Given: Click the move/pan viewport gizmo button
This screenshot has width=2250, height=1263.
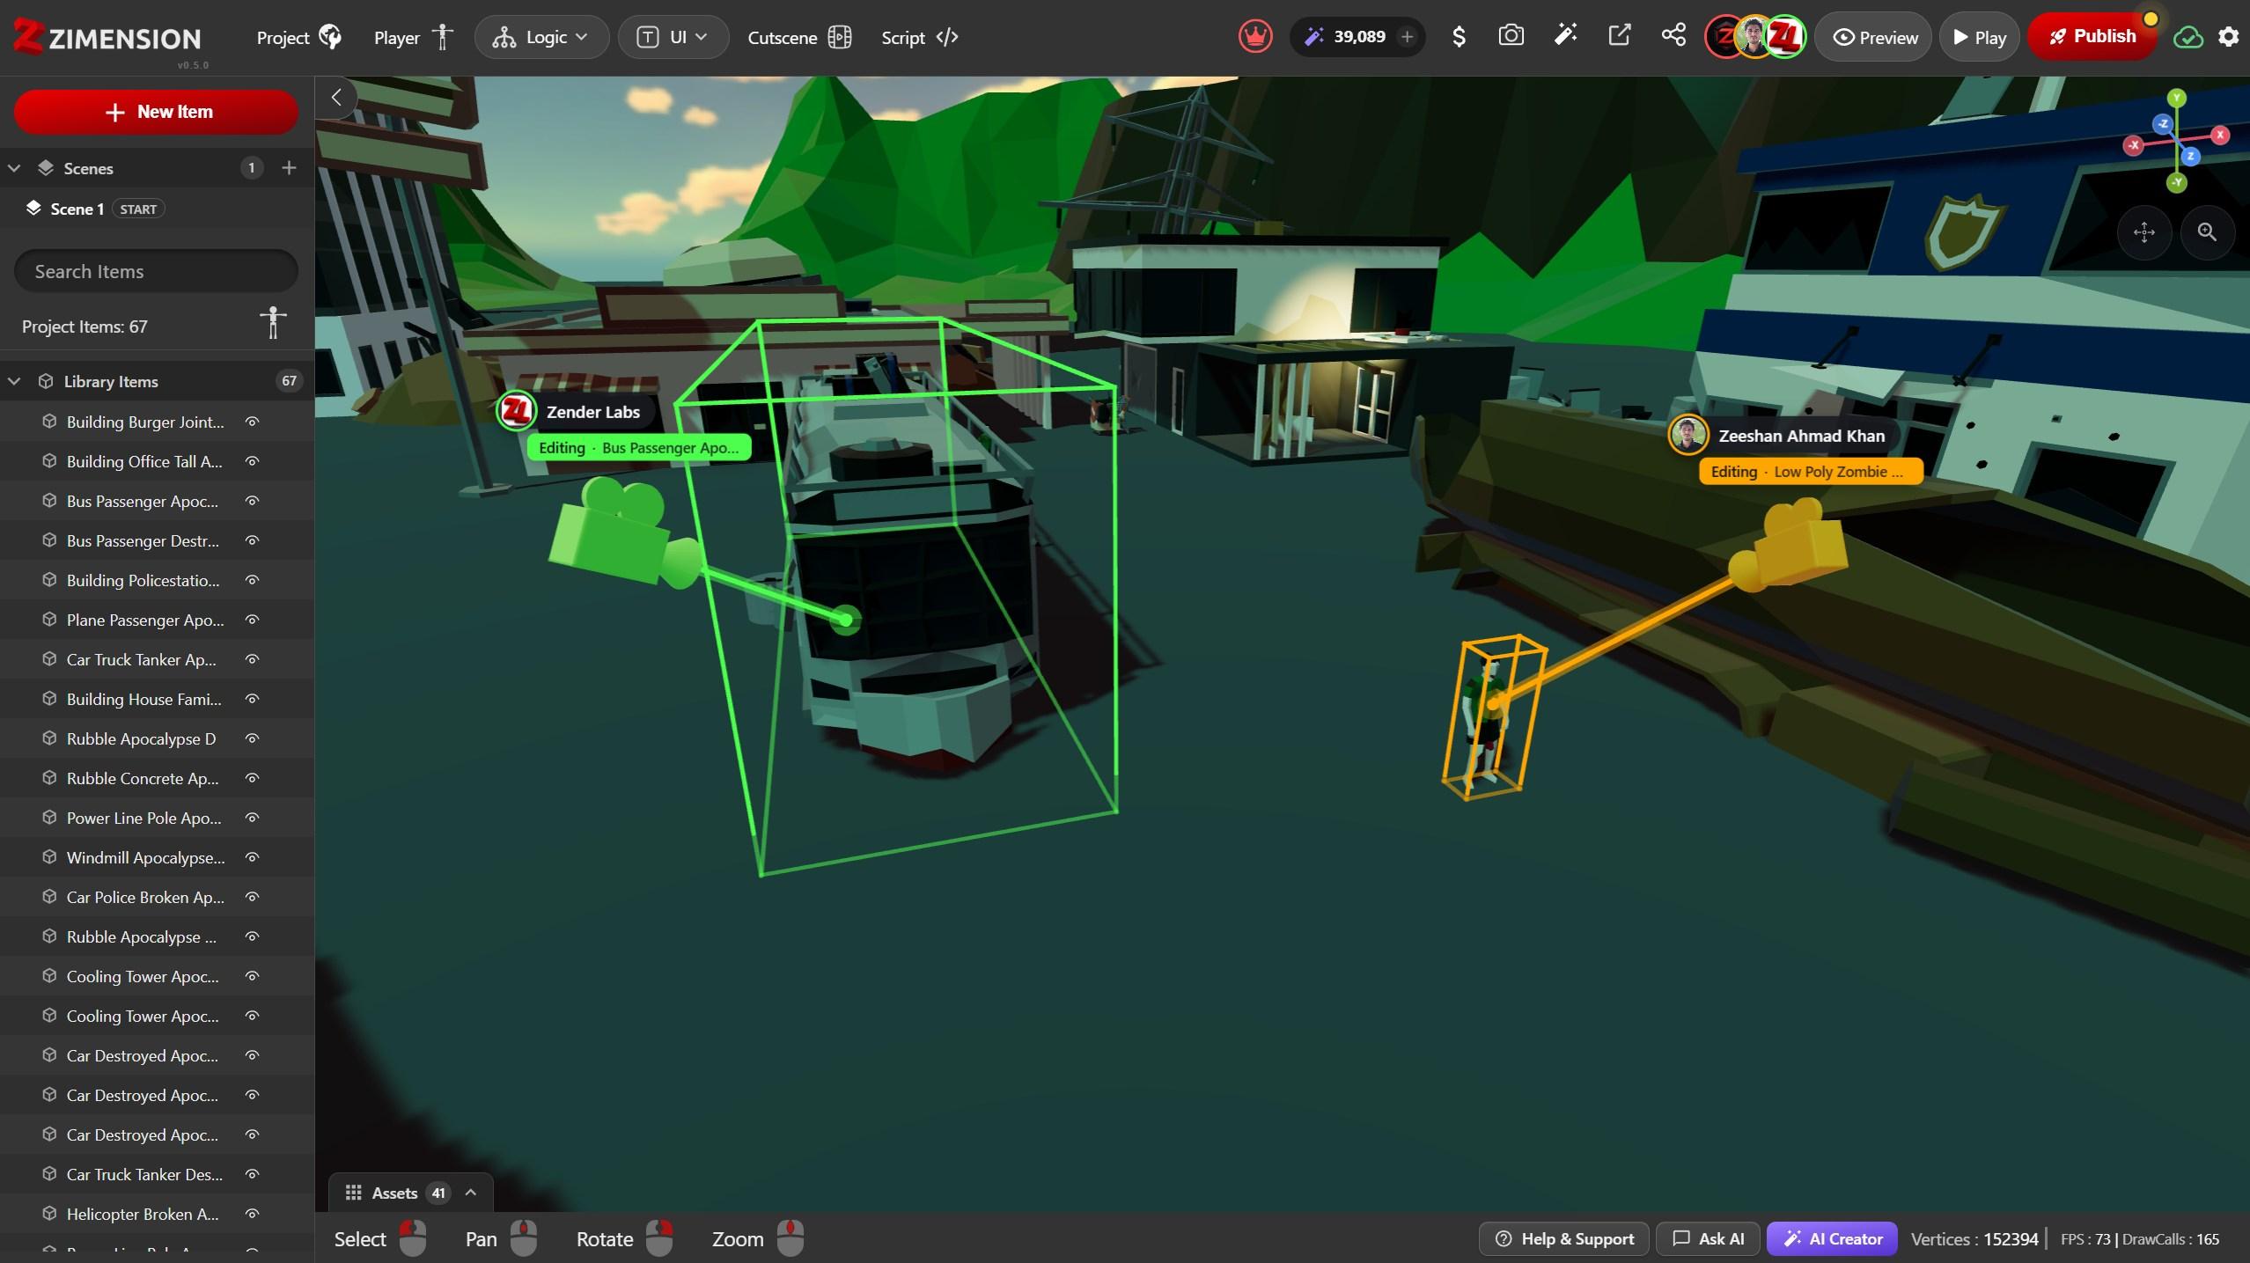Looking at the screenshot, I should tap(2143, 232).
